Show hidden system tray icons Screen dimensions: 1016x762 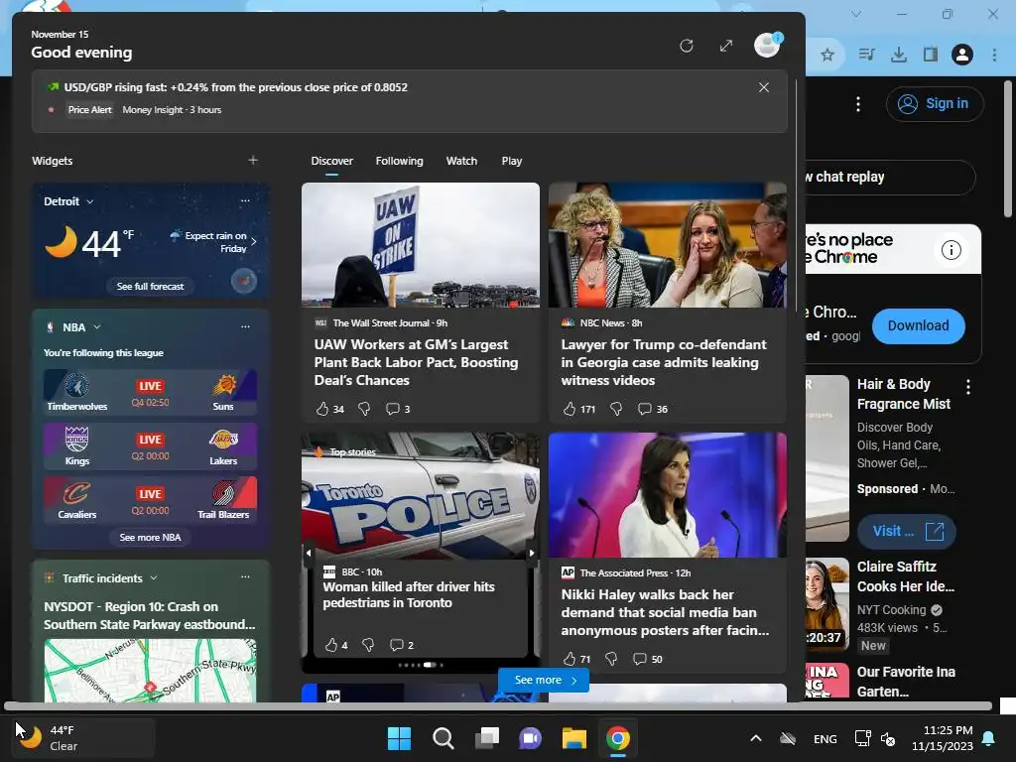click(x=755, y=738)
